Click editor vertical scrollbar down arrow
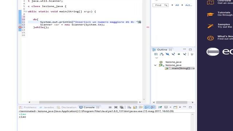This screenshot has height=131, width=233. [x=144, y=99]
